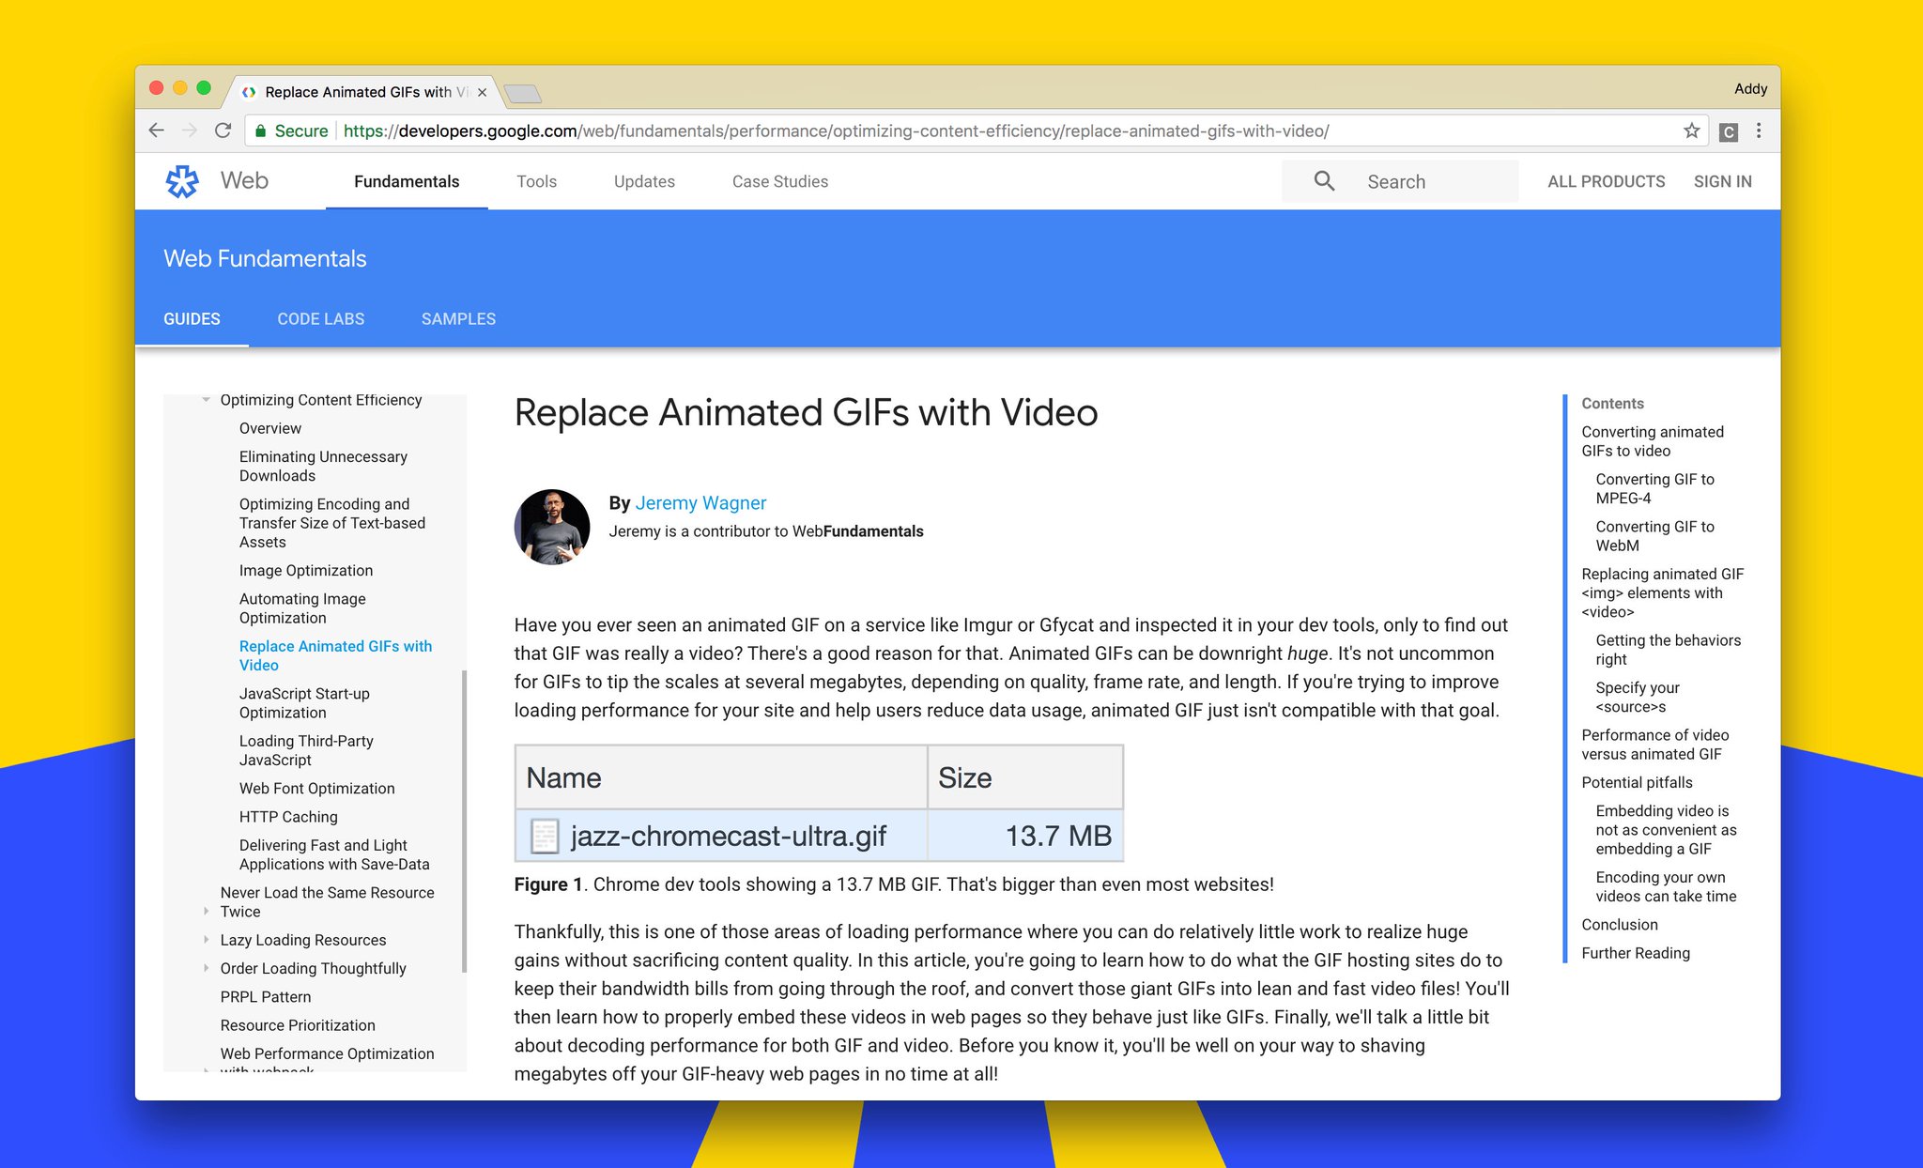1923x1168 pixels.
Task: Click the Web Fundamentals header title
Action: pos(265,258)
